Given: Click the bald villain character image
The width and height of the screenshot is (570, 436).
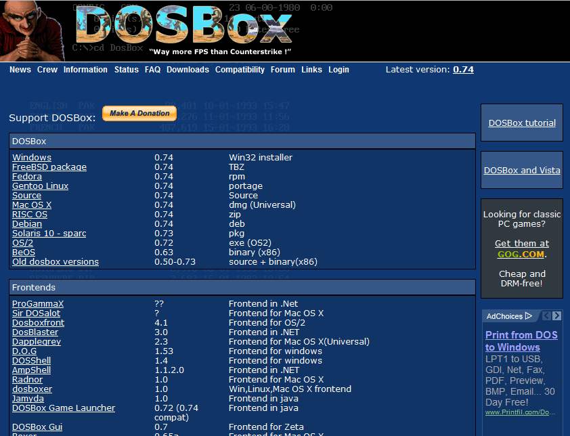Looking at the screenshot, I should pos(32,31).
